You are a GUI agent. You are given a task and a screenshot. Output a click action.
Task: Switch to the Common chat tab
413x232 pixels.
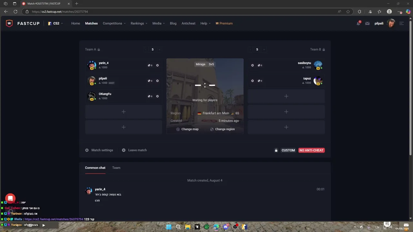point(95,168)
